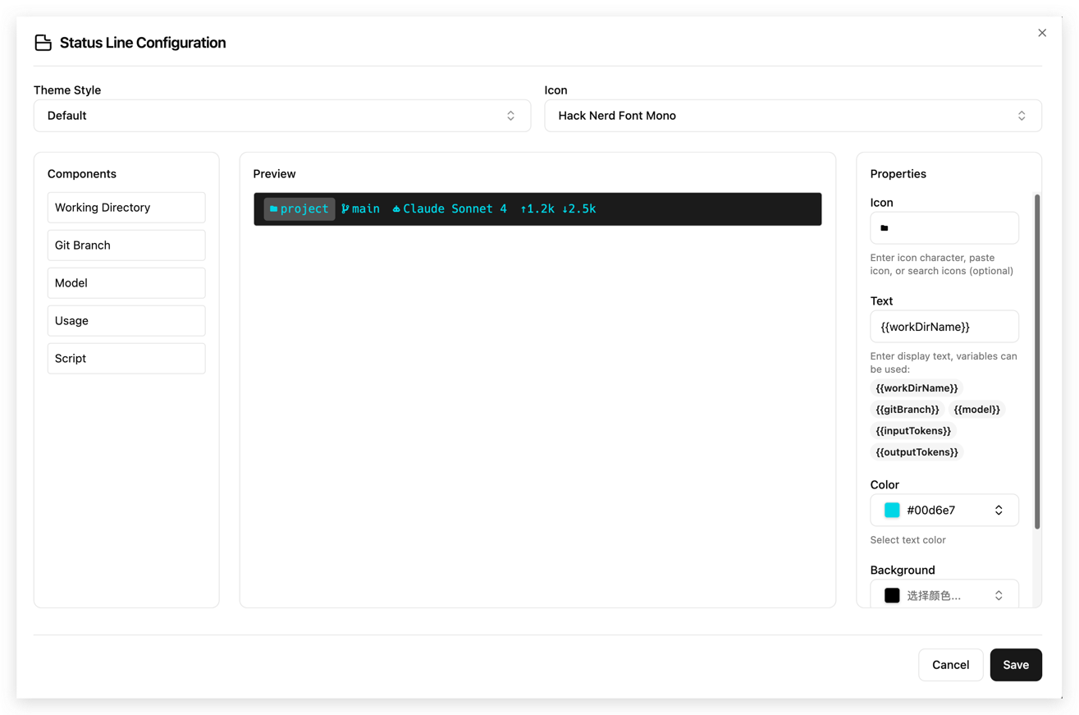Select the Working Directory component
1079x715 pixels.
click(x=126, y=207)
